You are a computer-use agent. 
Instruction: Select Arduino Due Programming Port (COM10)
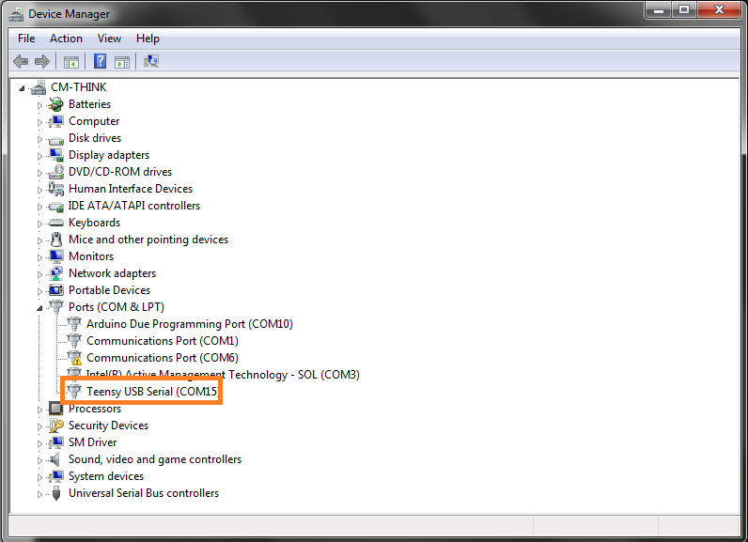coord(190,324)
